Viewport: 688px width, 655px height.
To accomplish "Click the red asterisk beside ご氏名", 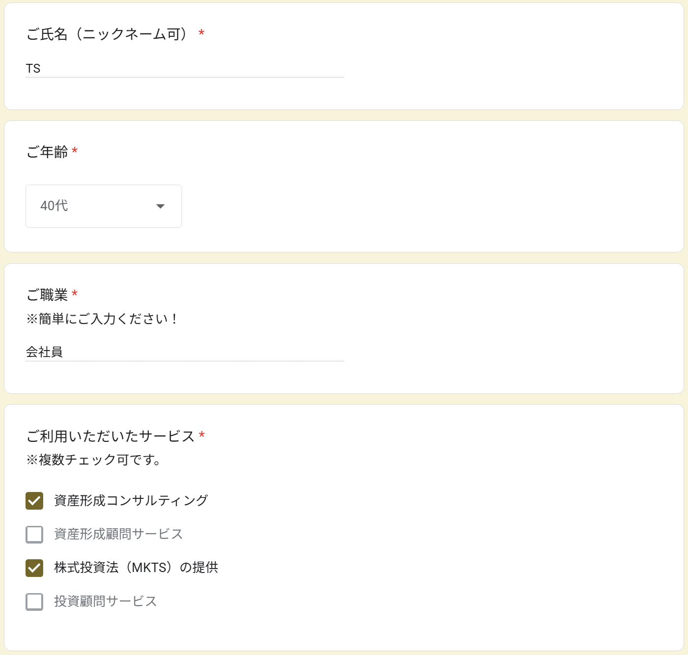I will coord(201,33).
